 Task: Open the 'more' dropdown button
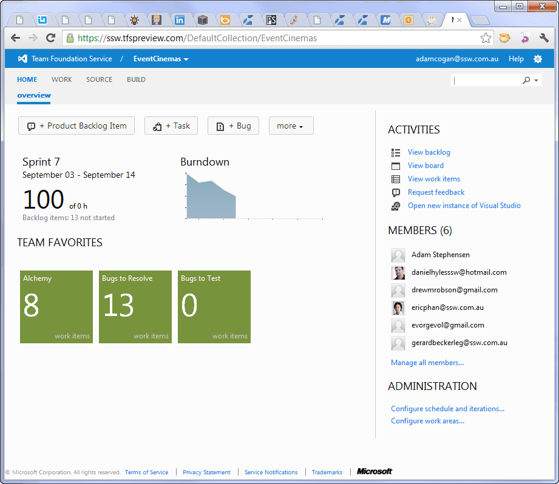click(291, 126)
